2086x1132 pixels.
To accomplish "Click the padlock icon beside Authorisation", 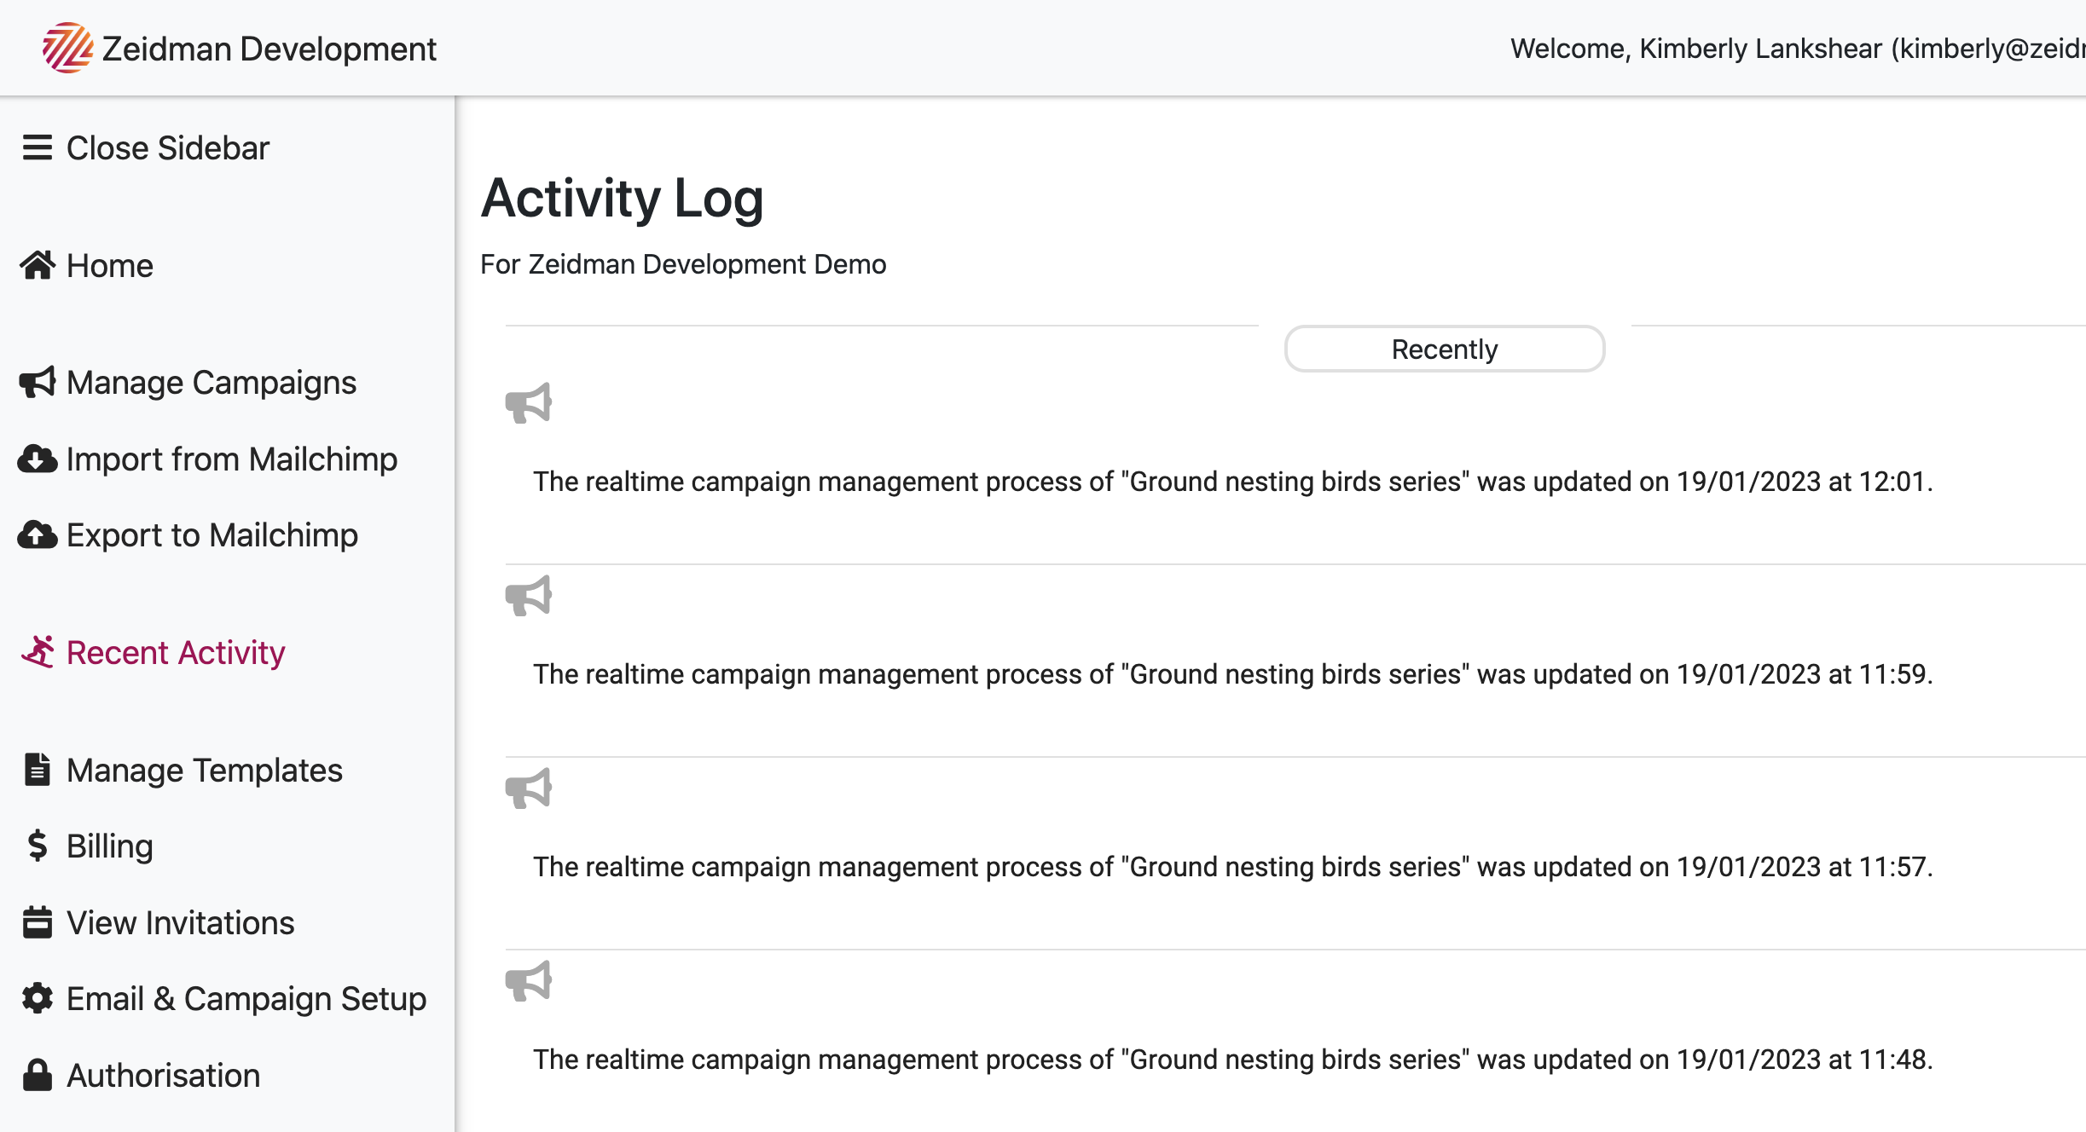I will [38, 1075].
